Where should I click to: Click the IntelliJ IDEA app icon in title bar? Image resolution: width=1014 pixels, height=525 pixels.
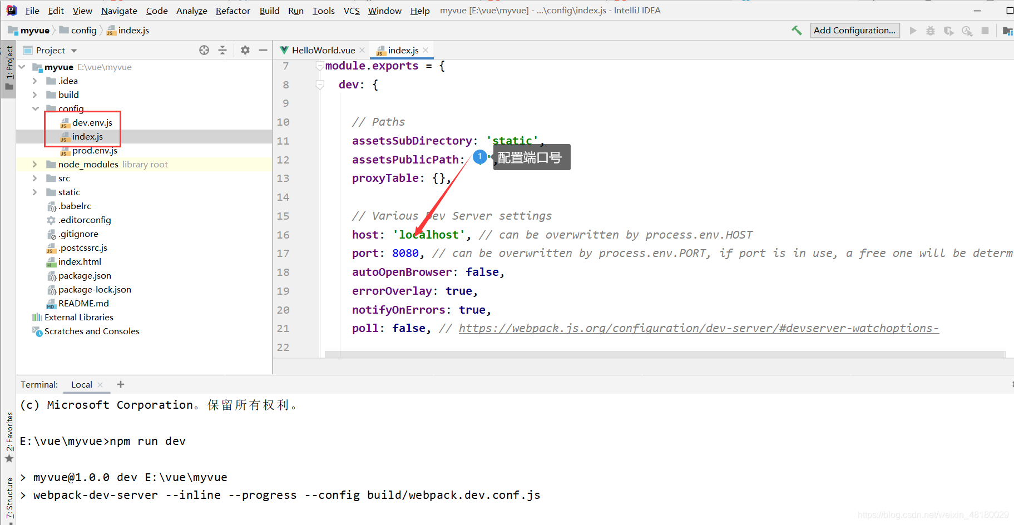pos(12,10)
